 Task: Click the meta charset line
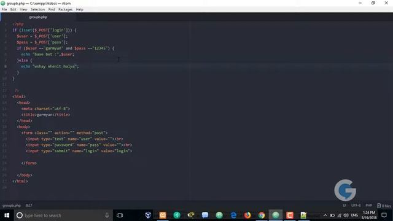pyautogui.click(x=45, y=109)
